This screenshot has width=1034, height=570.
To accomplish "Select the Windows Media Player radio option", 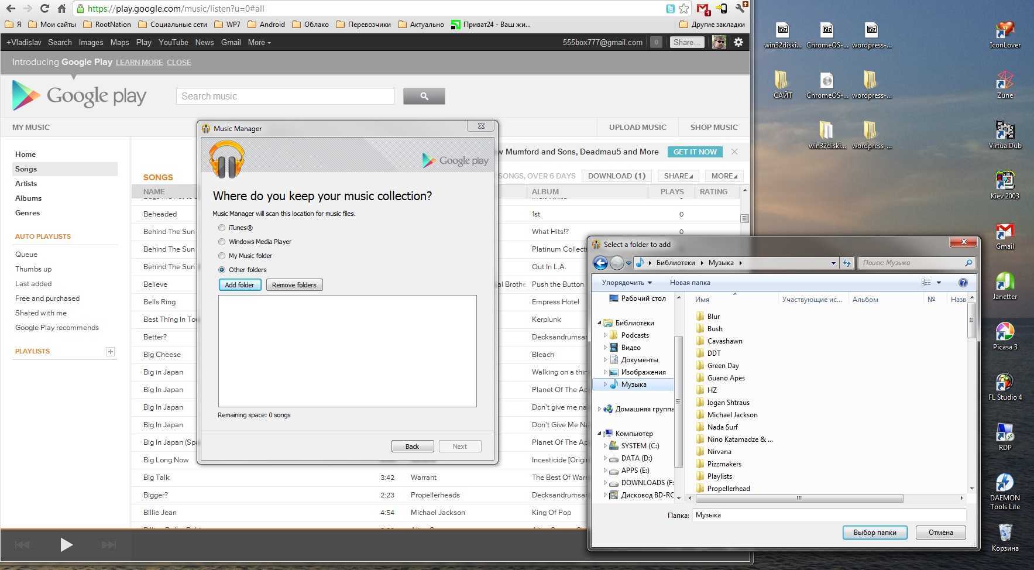I will pyautogui.click(x=222, y=242).
